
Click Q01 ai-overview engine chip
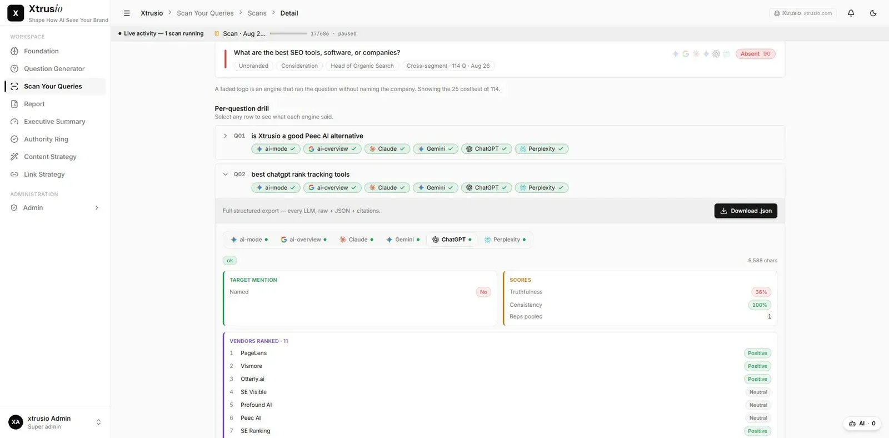click(332, 149)
